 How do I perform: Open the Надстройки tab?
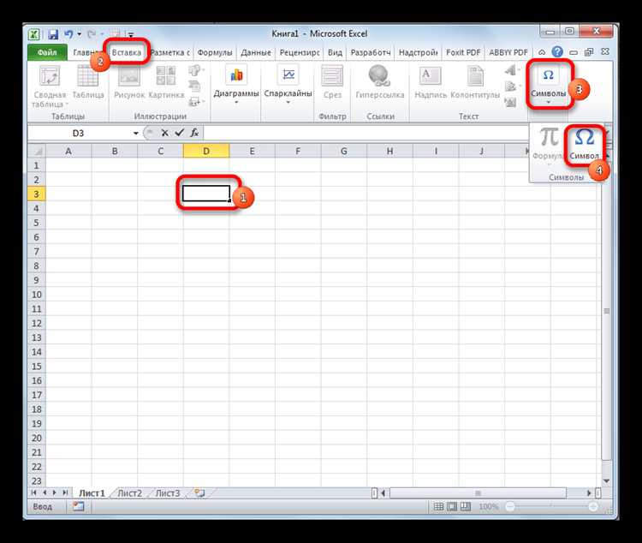(418, 52)
